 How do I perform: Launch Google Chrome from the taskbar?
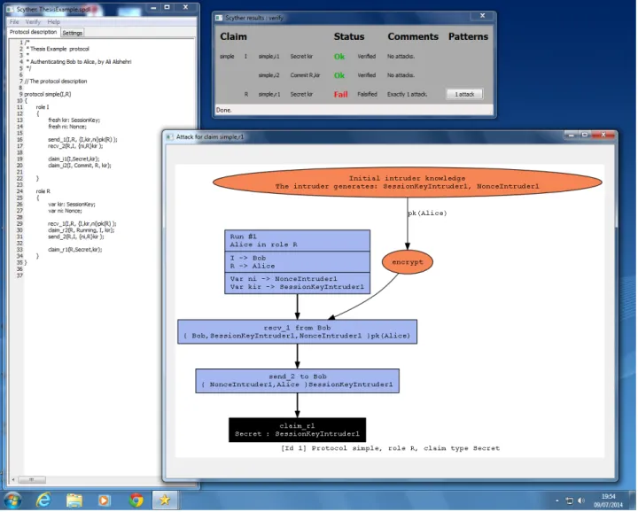[x=136, y=501]
